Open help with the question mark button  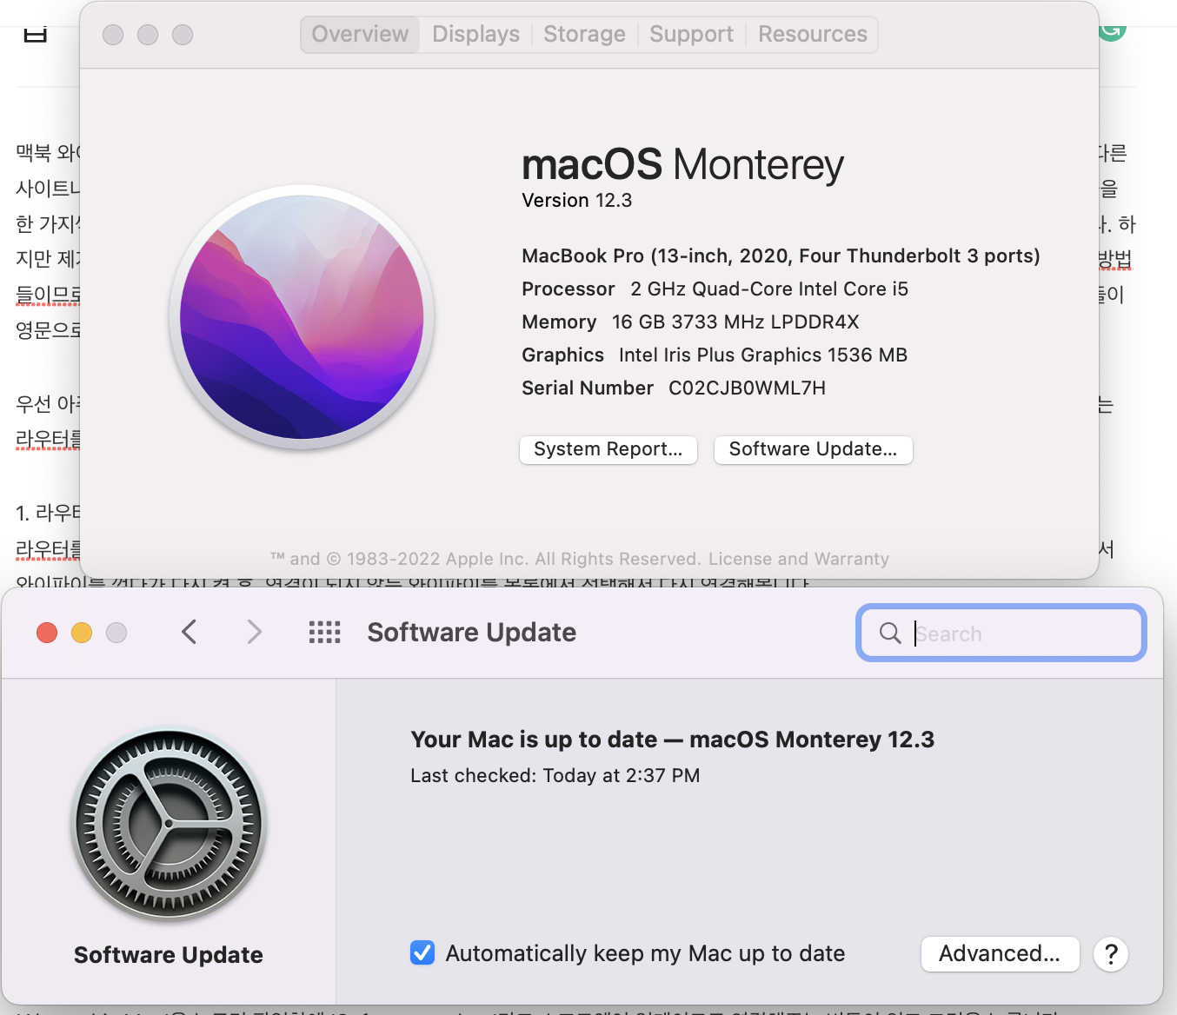[1111, 954]
